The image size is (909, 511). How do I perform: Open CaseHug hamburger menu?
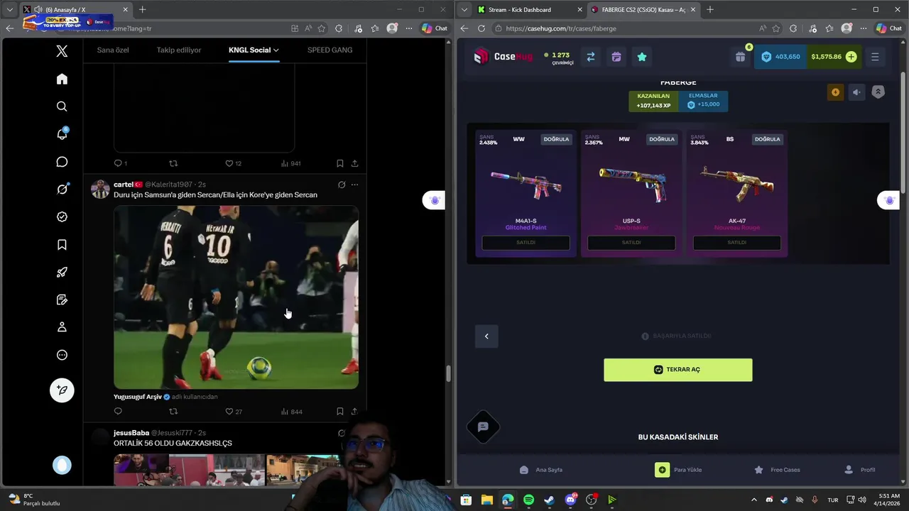(x=875, y=57)
